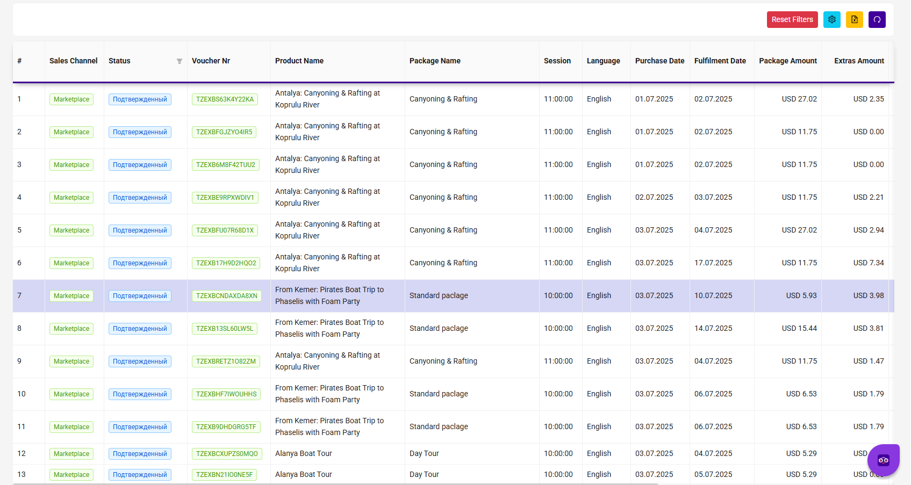Sort by the Sales Channel column header

[x=74, y=61]
